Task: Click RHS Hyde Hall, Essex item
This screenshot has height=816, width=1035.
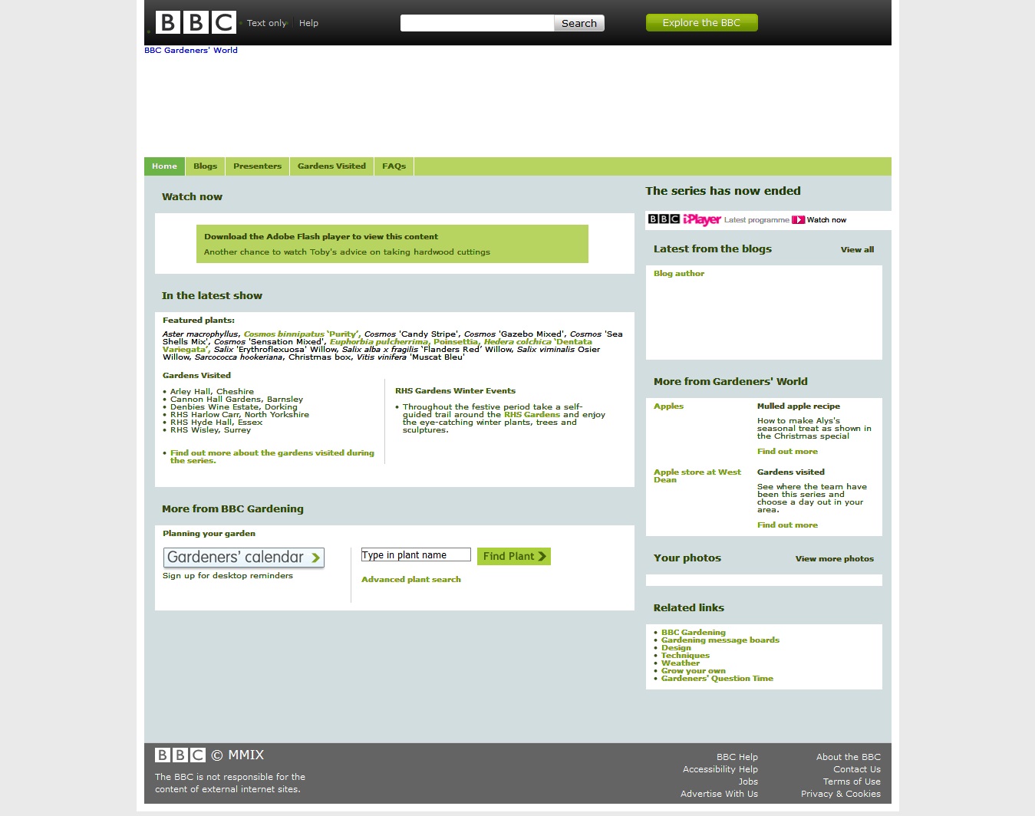Action: [216, 423]
